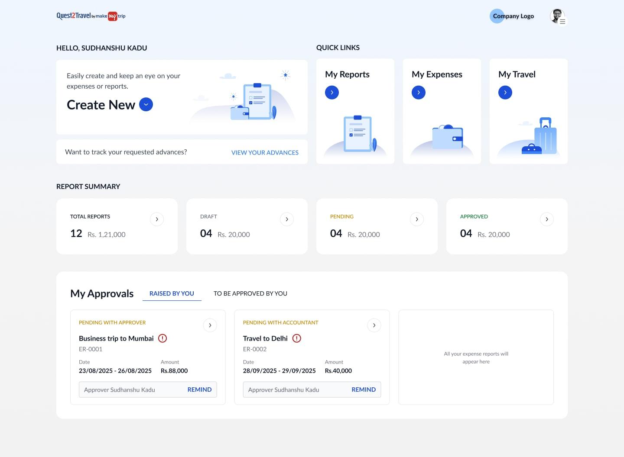624x457 pixels.
Task: Remind approver for report ER-0002
Action: point(364,389)
